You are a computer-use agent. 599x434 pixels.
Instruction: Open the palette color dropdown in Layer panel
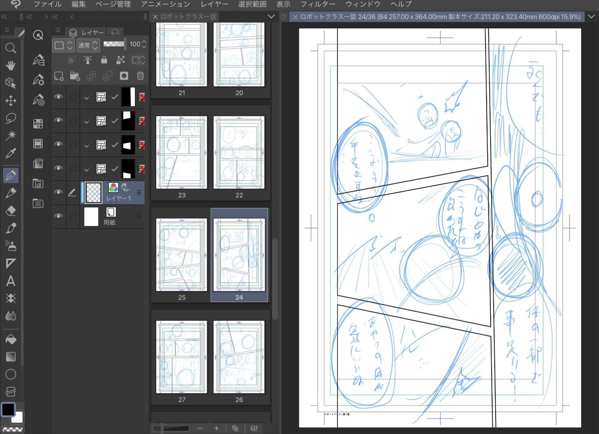coord(63,44)
